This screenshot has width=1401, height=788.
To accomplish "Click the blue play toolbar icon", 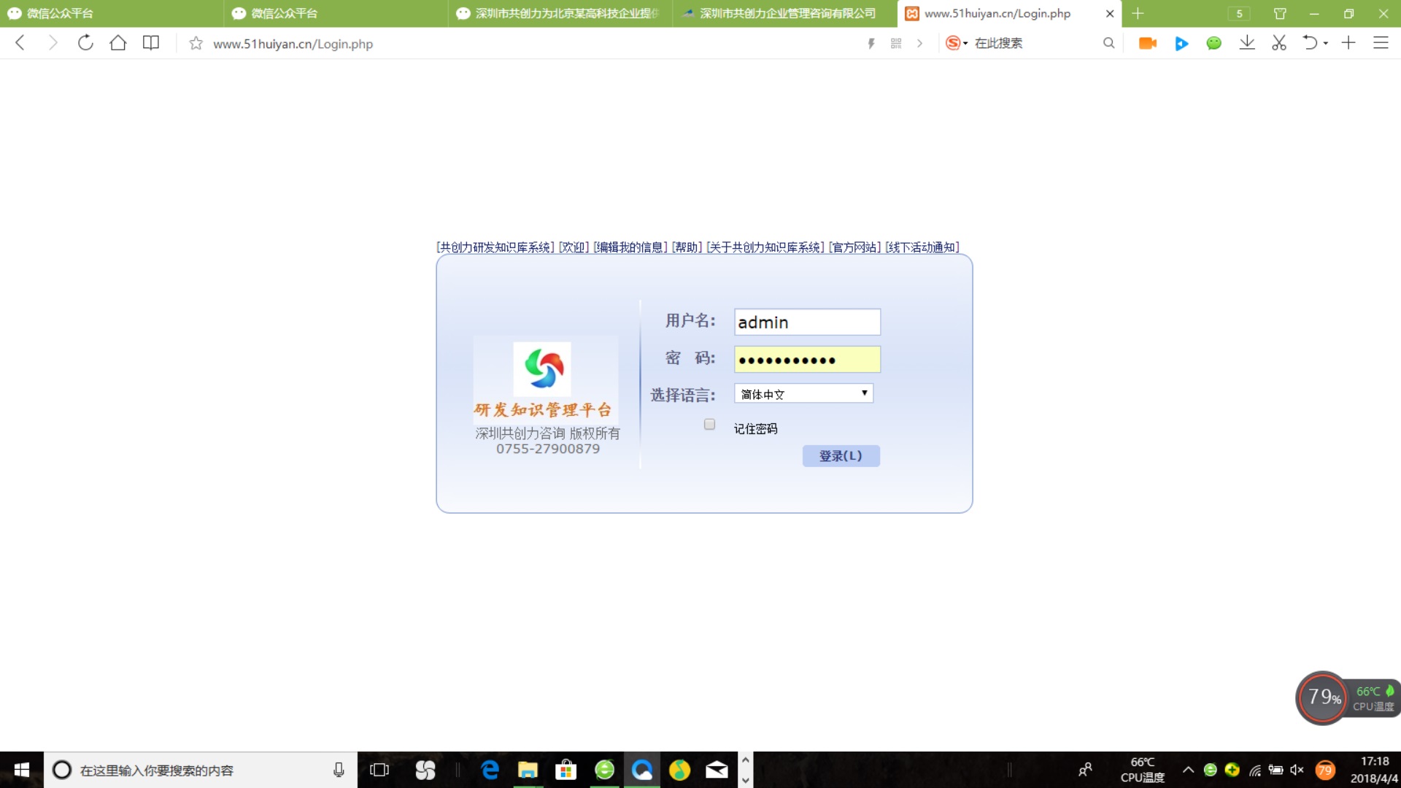I will click(x=1181, y=44).
